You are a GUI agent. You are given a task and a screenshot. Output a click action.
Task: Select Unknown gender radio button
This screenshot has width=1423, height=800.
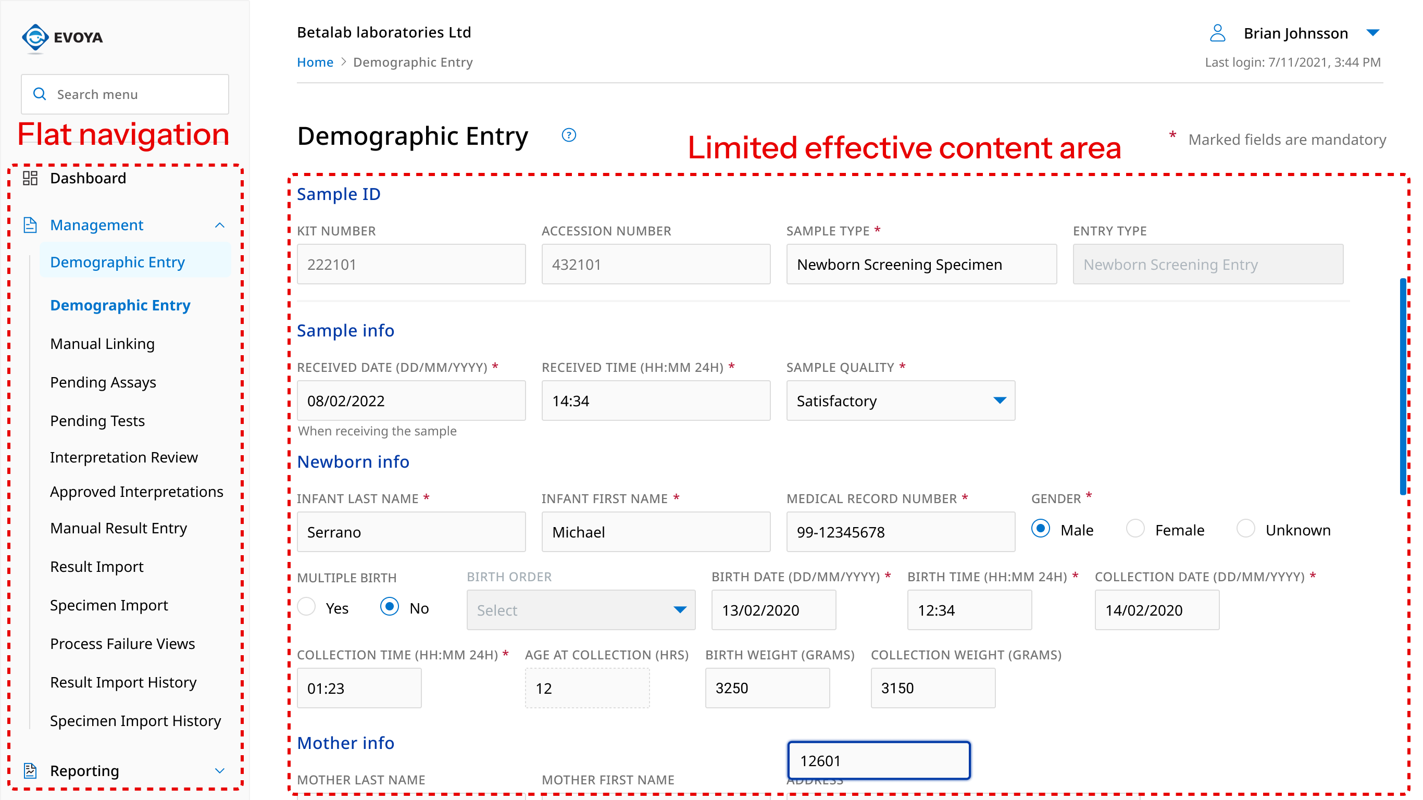pos(1246,529)
